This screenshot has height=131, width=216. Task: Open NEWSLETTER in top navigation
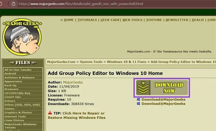(177, 20)
